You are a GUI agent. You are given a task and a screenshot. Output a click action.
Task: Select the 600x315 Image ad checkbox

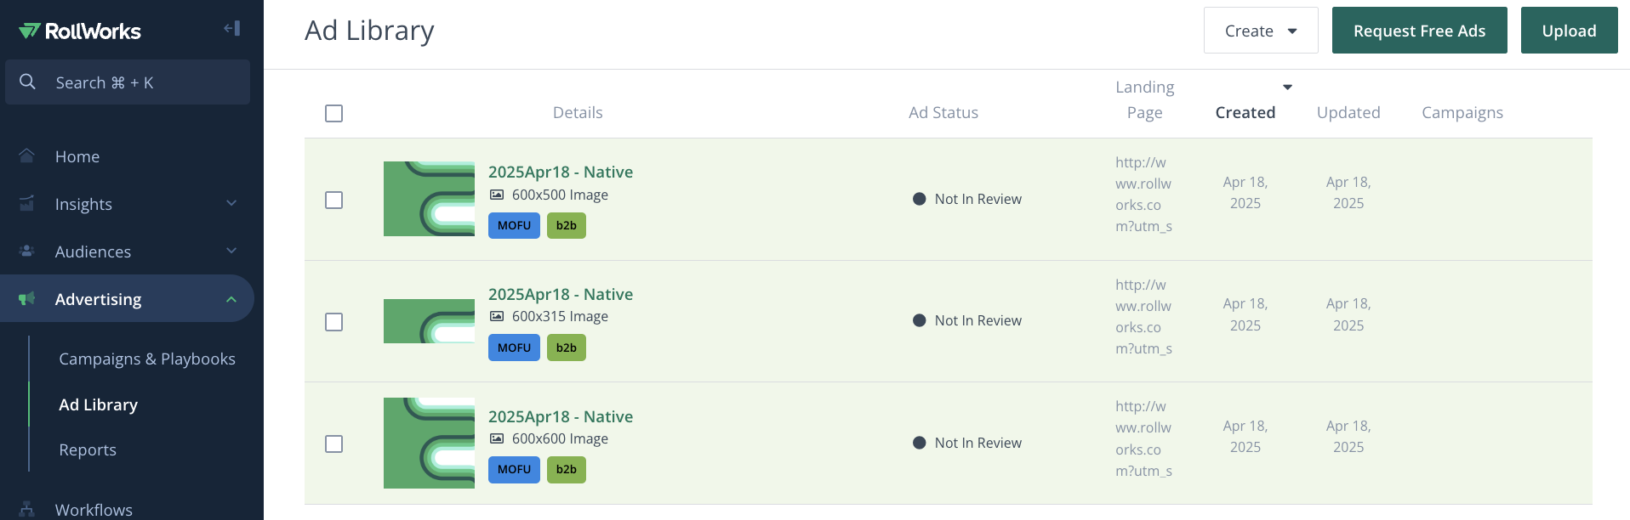[x=333, y=322]
